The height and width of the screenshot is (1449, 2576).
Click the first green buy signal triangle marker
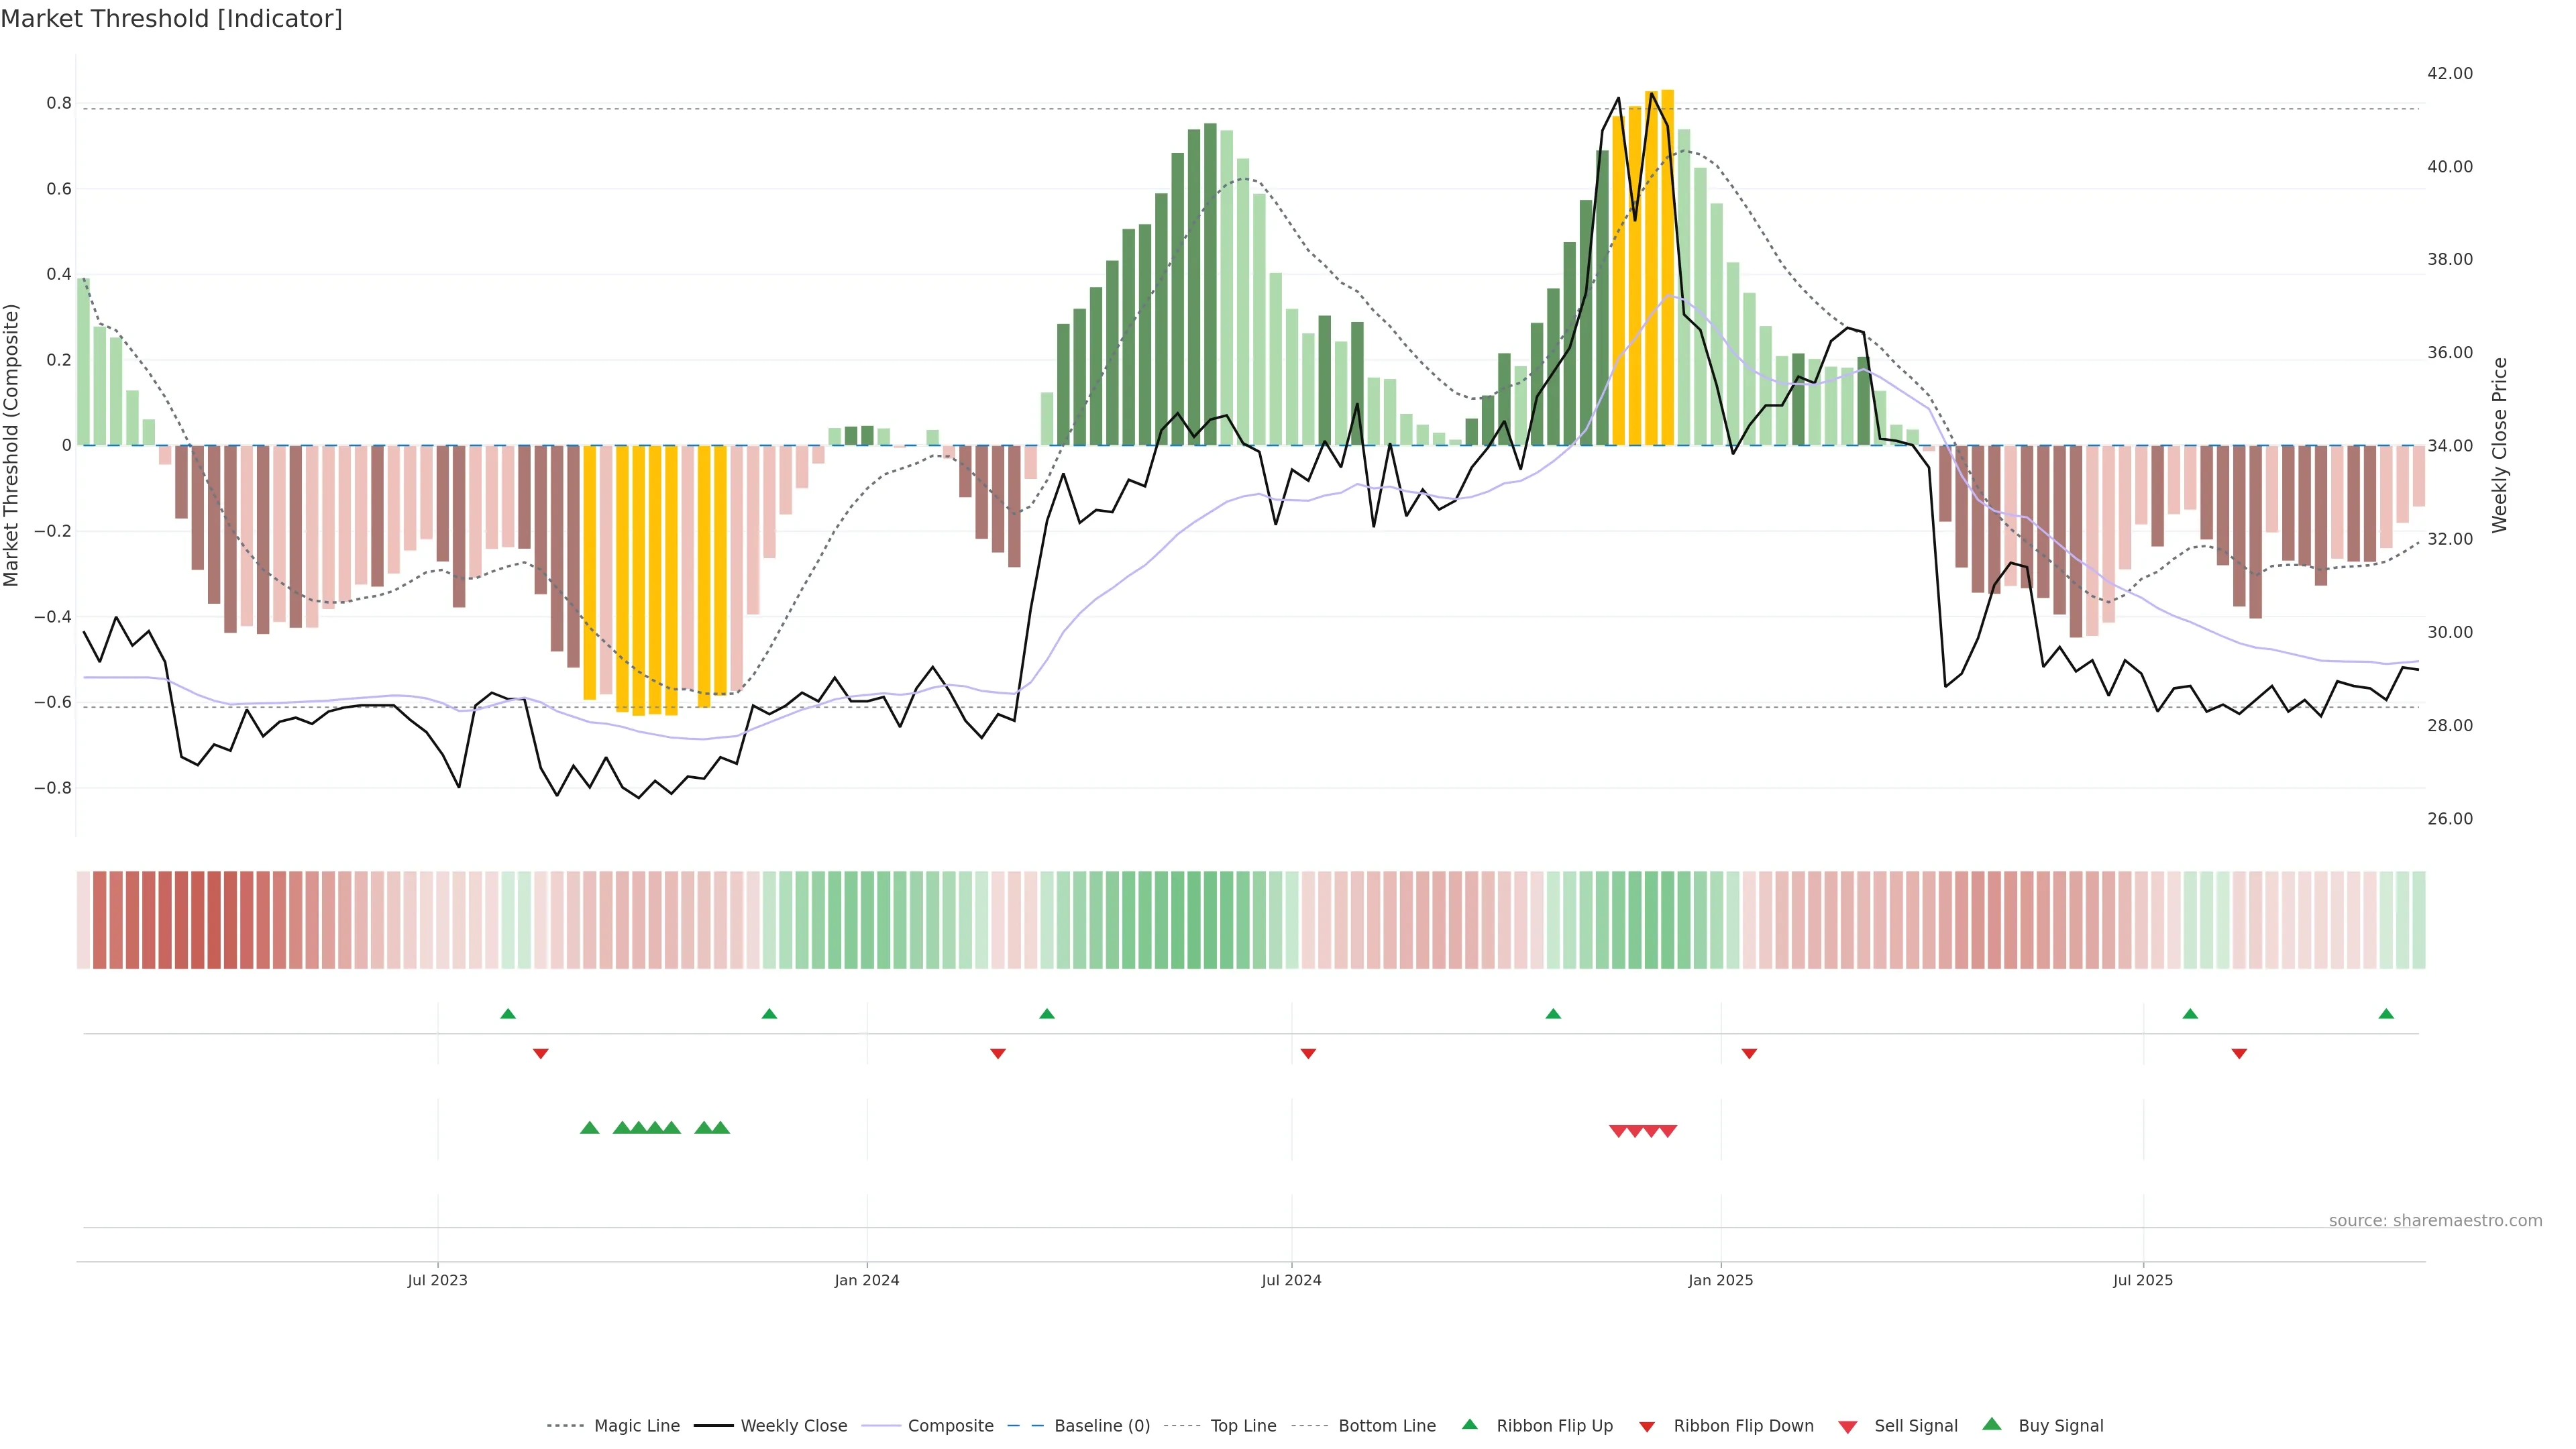590,1128
